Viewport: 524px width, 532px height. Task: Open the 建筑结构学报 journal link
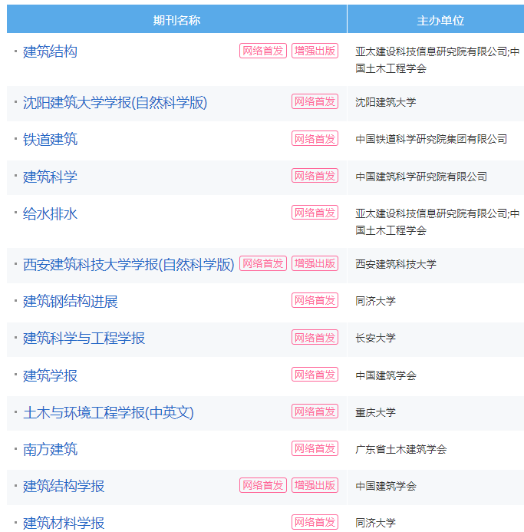point(64,486)
